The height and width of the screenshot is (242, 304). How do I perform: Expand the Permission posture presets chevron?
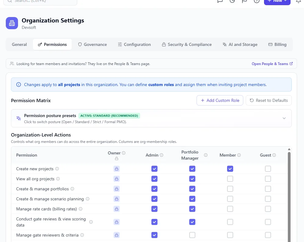click(x=284, y=118)
